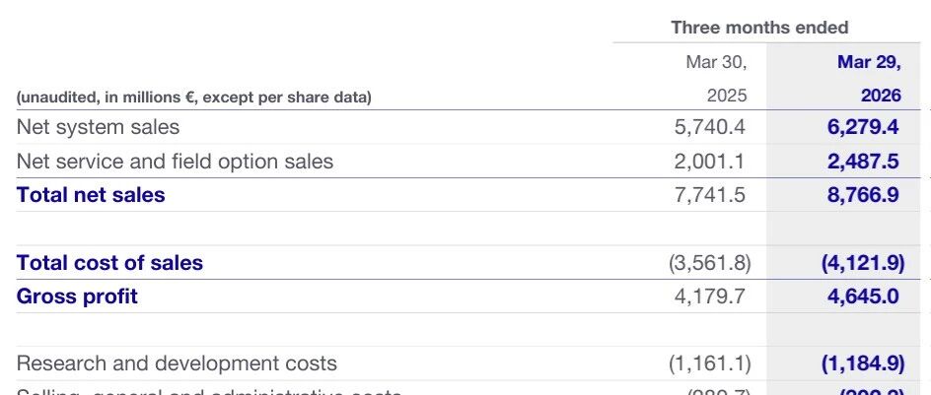Image resolution: width=931 pixels, height=395 pixels.
Task: Click the Three months ended column header
Action: pos(759,28)
